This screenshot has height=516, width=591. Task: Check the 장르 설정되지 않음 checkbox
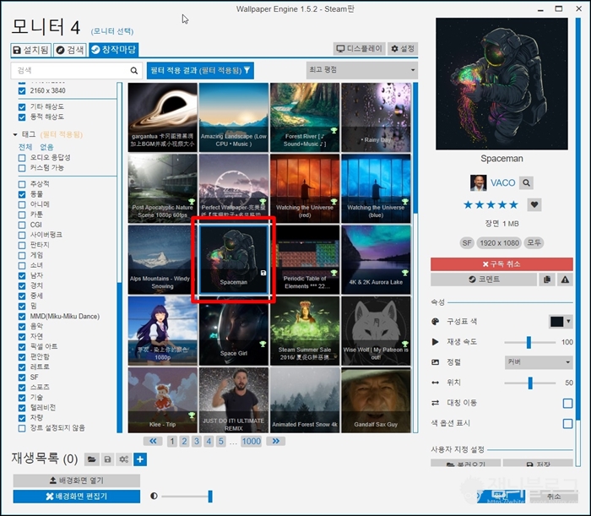(x=22, y=428)
